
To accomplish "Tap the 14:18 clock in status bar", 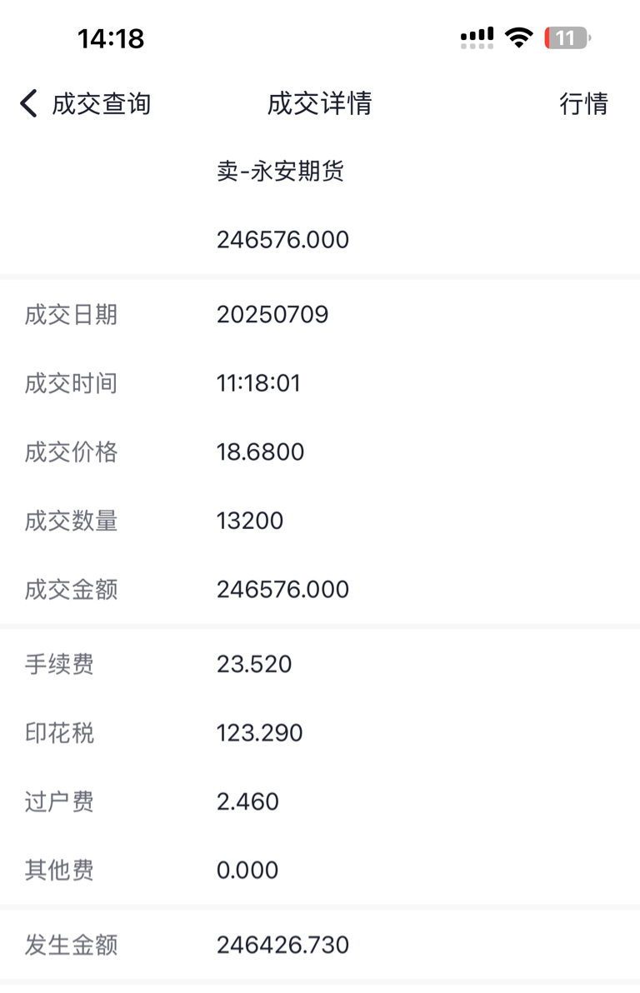I will tap(111, 38).
